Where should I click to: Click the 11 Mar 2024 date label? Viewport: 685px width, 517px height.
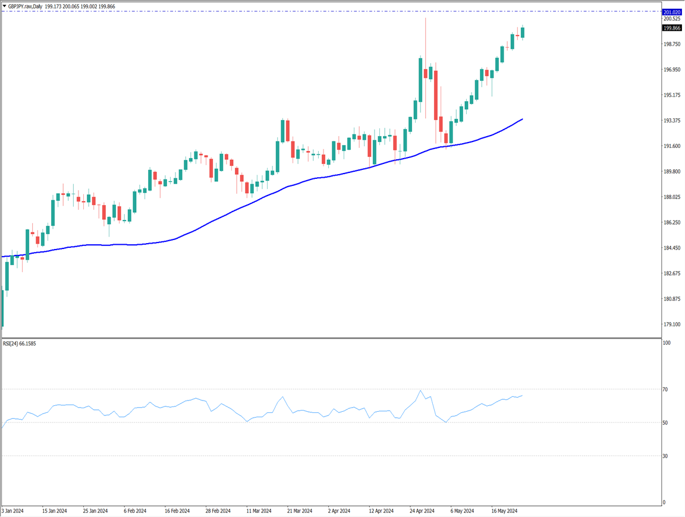[x=258, y=510]
